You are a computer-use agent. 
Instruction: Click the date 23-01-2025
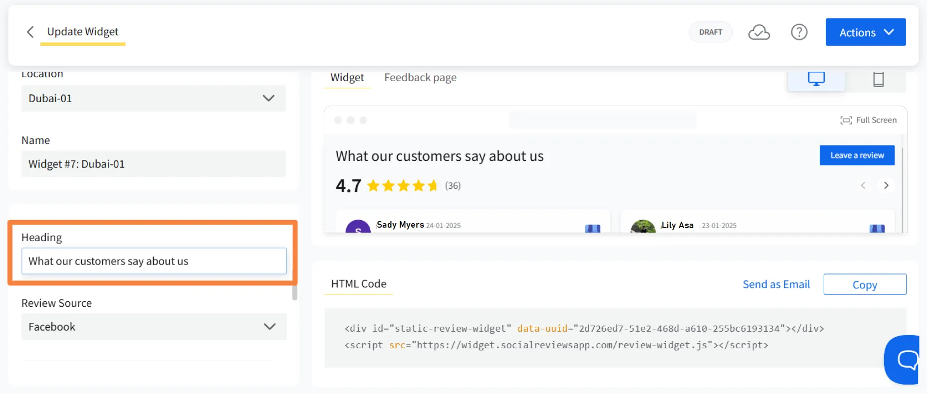click(x=719, y=226)
